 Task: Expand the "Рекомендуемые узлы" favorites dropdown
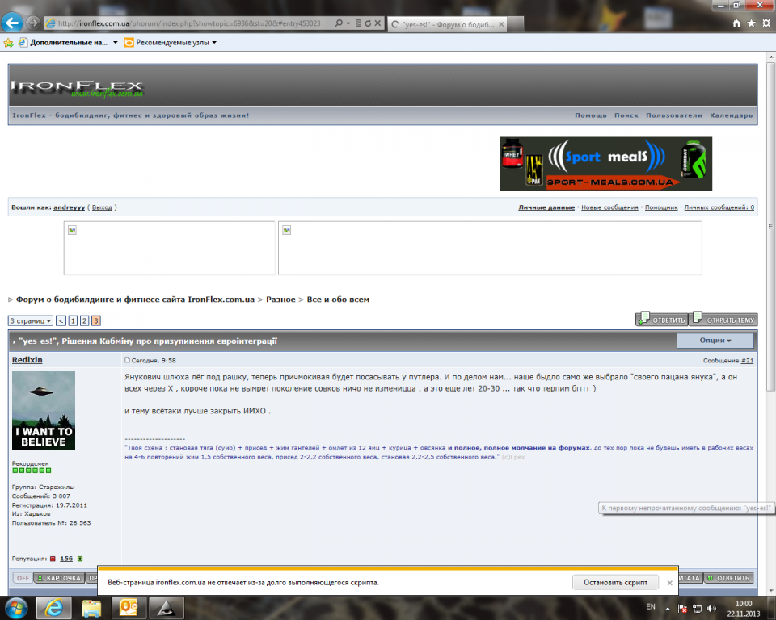170,42
